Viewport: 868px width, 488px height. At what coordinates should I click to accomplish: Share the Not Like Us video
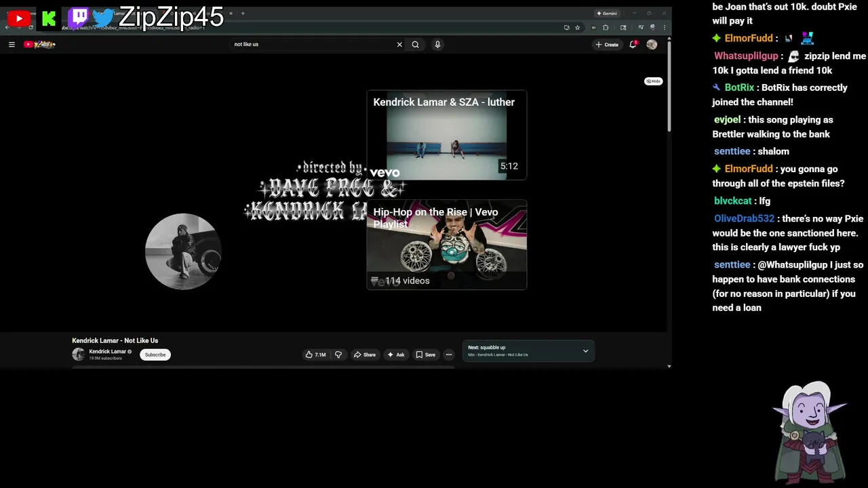pyautogui.click(x=364, y=354)
